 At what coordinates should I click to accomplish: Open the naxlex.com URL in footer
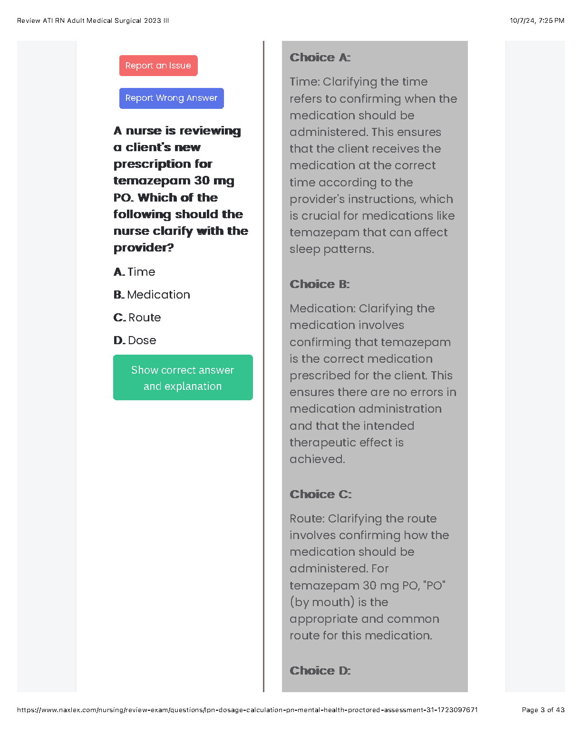click(247, 710)
